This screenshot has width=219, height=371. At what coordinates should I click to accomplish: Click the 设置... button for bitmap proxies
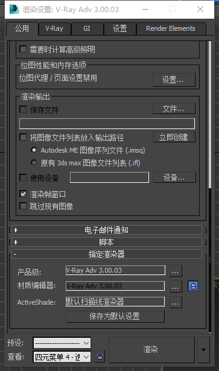pyautogui.click(x=174, y=80)
